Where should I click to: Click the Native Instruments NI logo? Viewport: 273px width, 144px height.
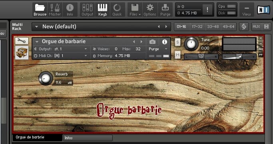point(263,10)
